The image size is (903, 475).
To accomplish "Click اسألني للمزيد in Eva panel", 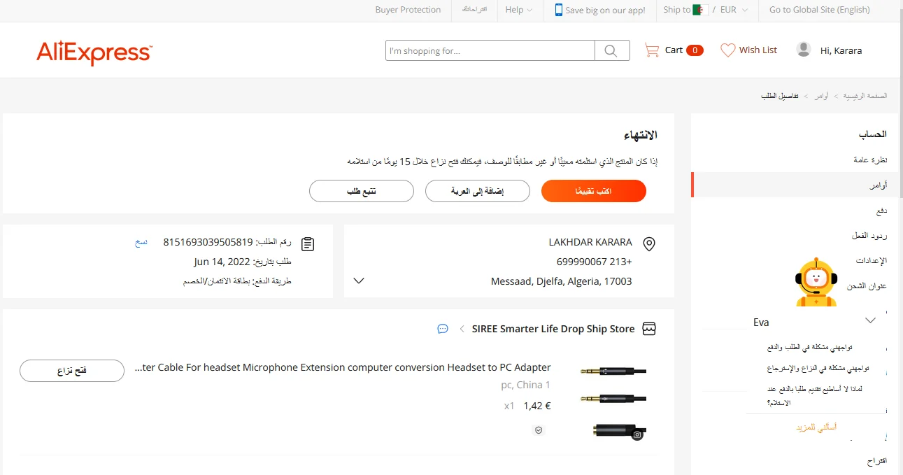I will pos(816,426).
